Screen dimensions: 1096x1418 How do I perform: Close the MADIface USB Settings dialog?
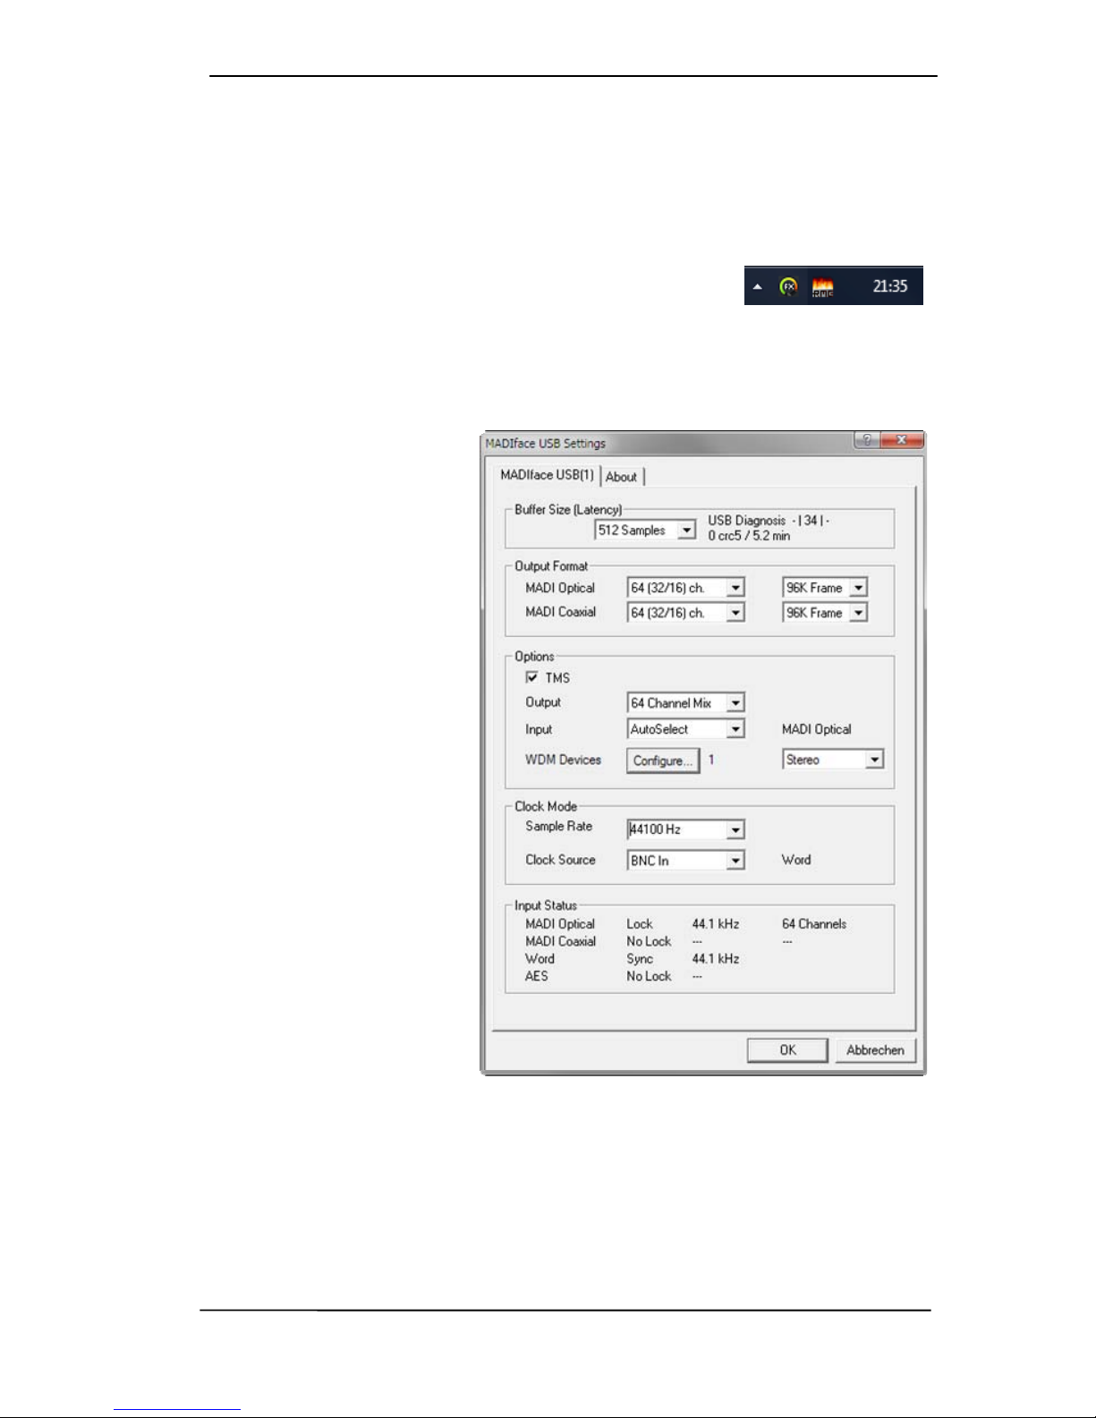[902, 440]
